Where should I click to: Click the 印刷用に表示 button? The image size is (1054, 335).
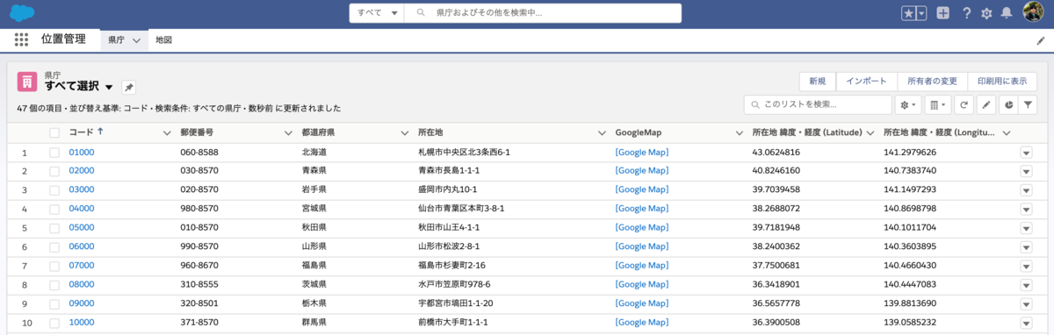[x=1001, y=81]
